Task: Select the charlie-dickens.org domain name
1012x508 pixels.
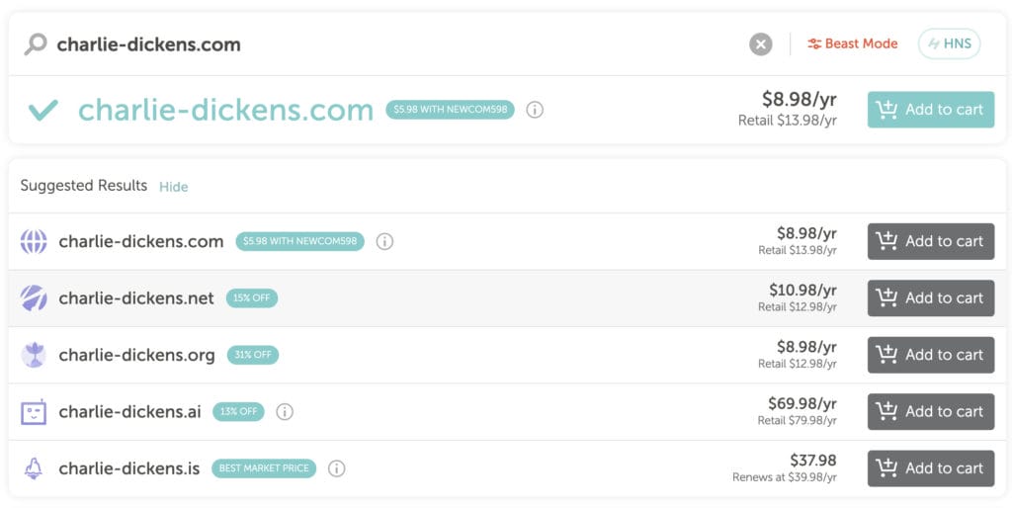Action: click(136, 355)
